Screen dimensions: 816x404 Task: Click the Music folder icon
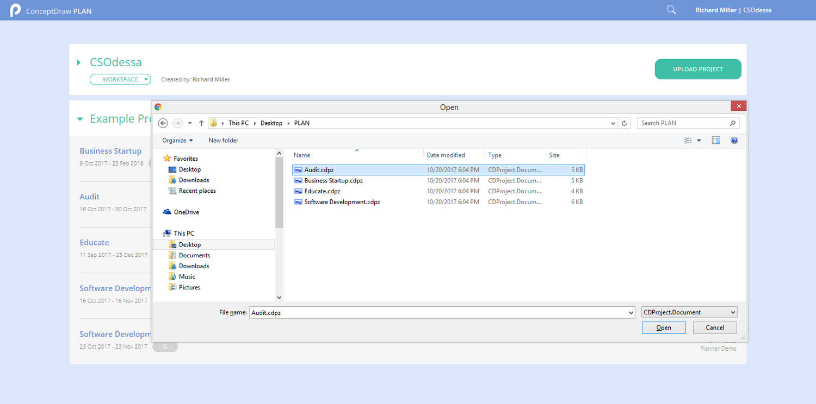point(172,277)
